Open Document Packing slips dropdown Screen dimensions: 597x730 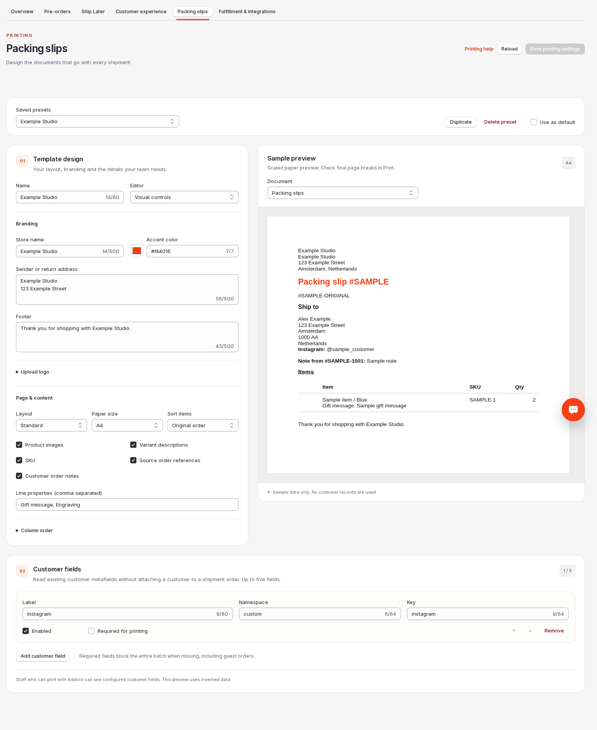[x=343, y=193]
